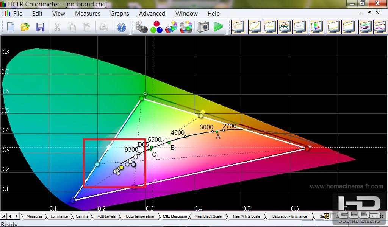The height and width of the screenshot is (227, 388).
Task: Switch to the Measures tab
Action: click(34, 216)
